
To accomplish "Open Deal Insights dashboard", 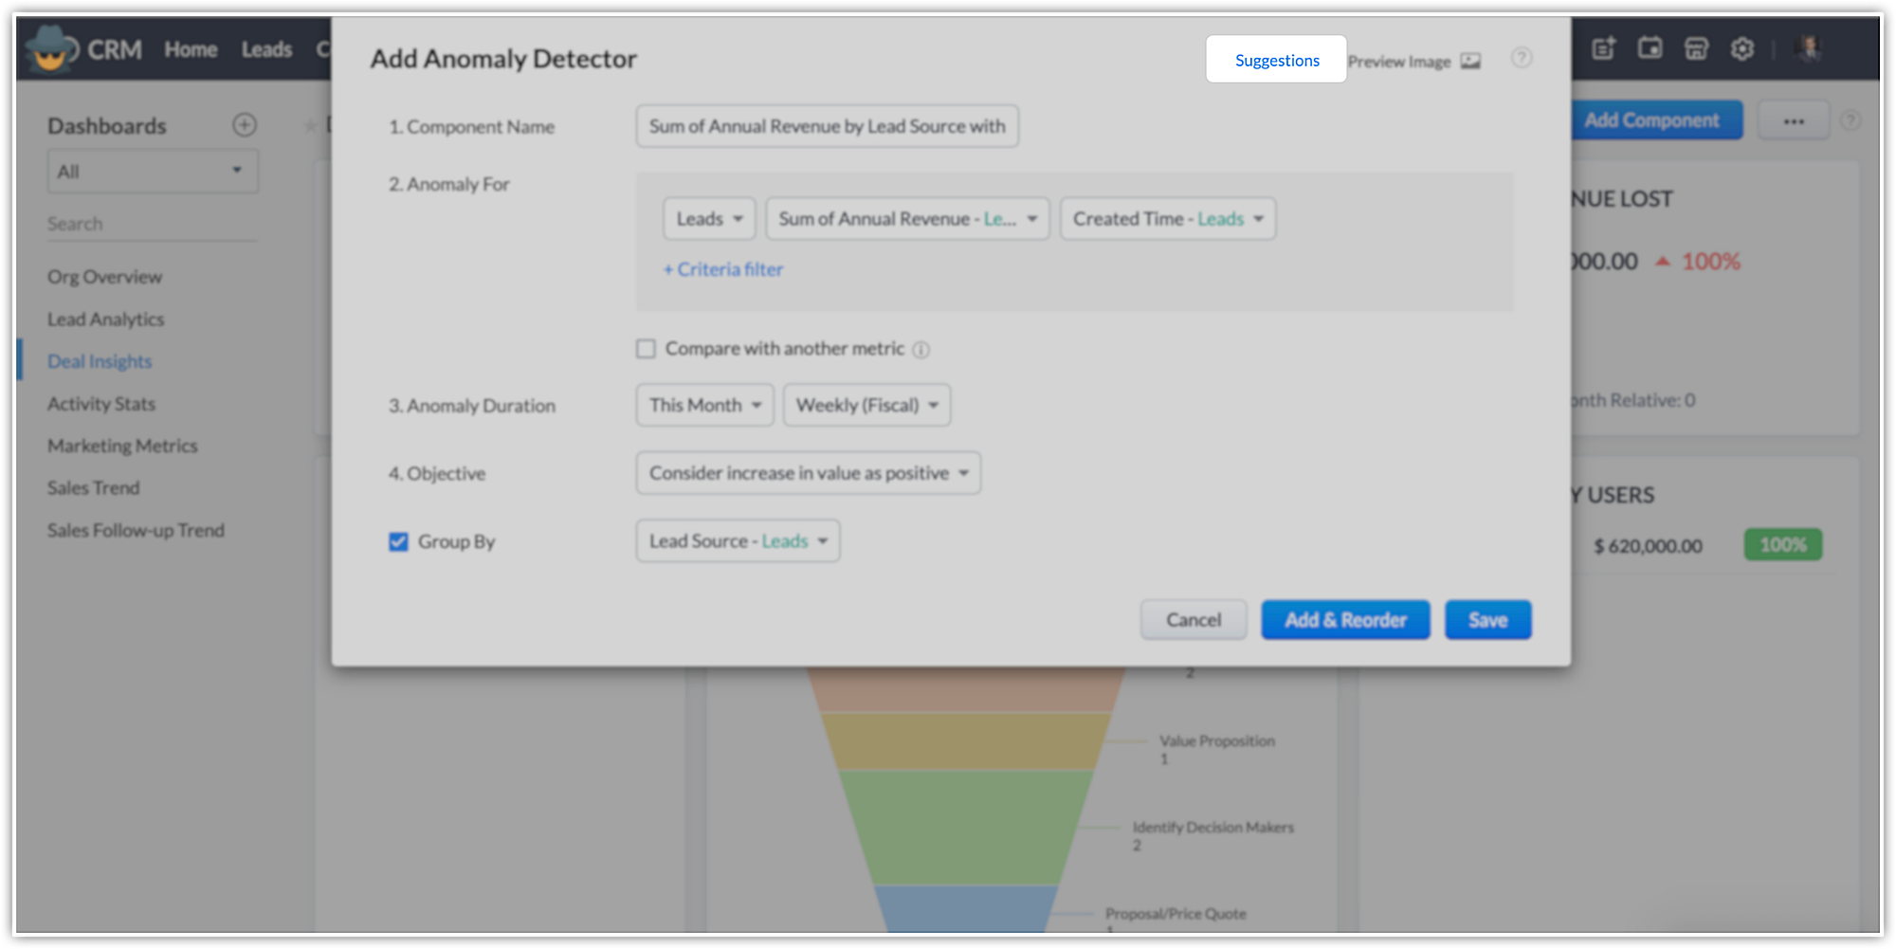I will click(x=100, y=361).
